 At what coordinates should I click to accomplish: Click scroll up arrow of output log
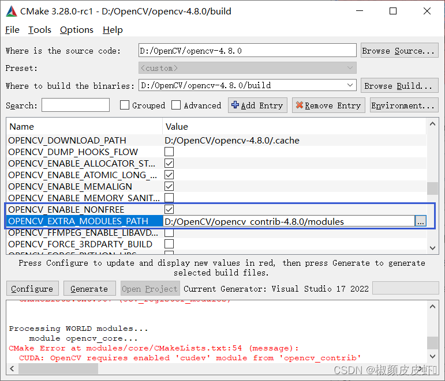(x=432, y=307)
